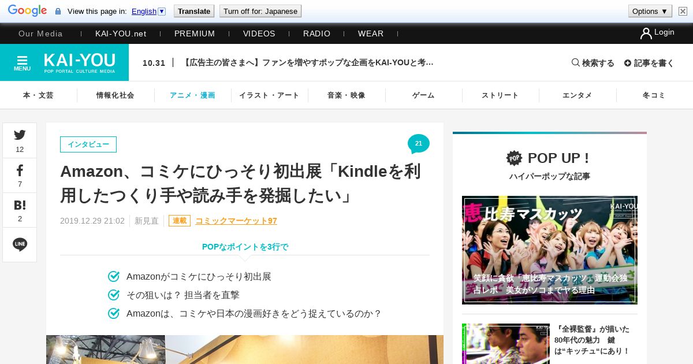Click POPなポイントを3行で heading
The width and height of the screenshot is (693, 364).
point(245,247)
